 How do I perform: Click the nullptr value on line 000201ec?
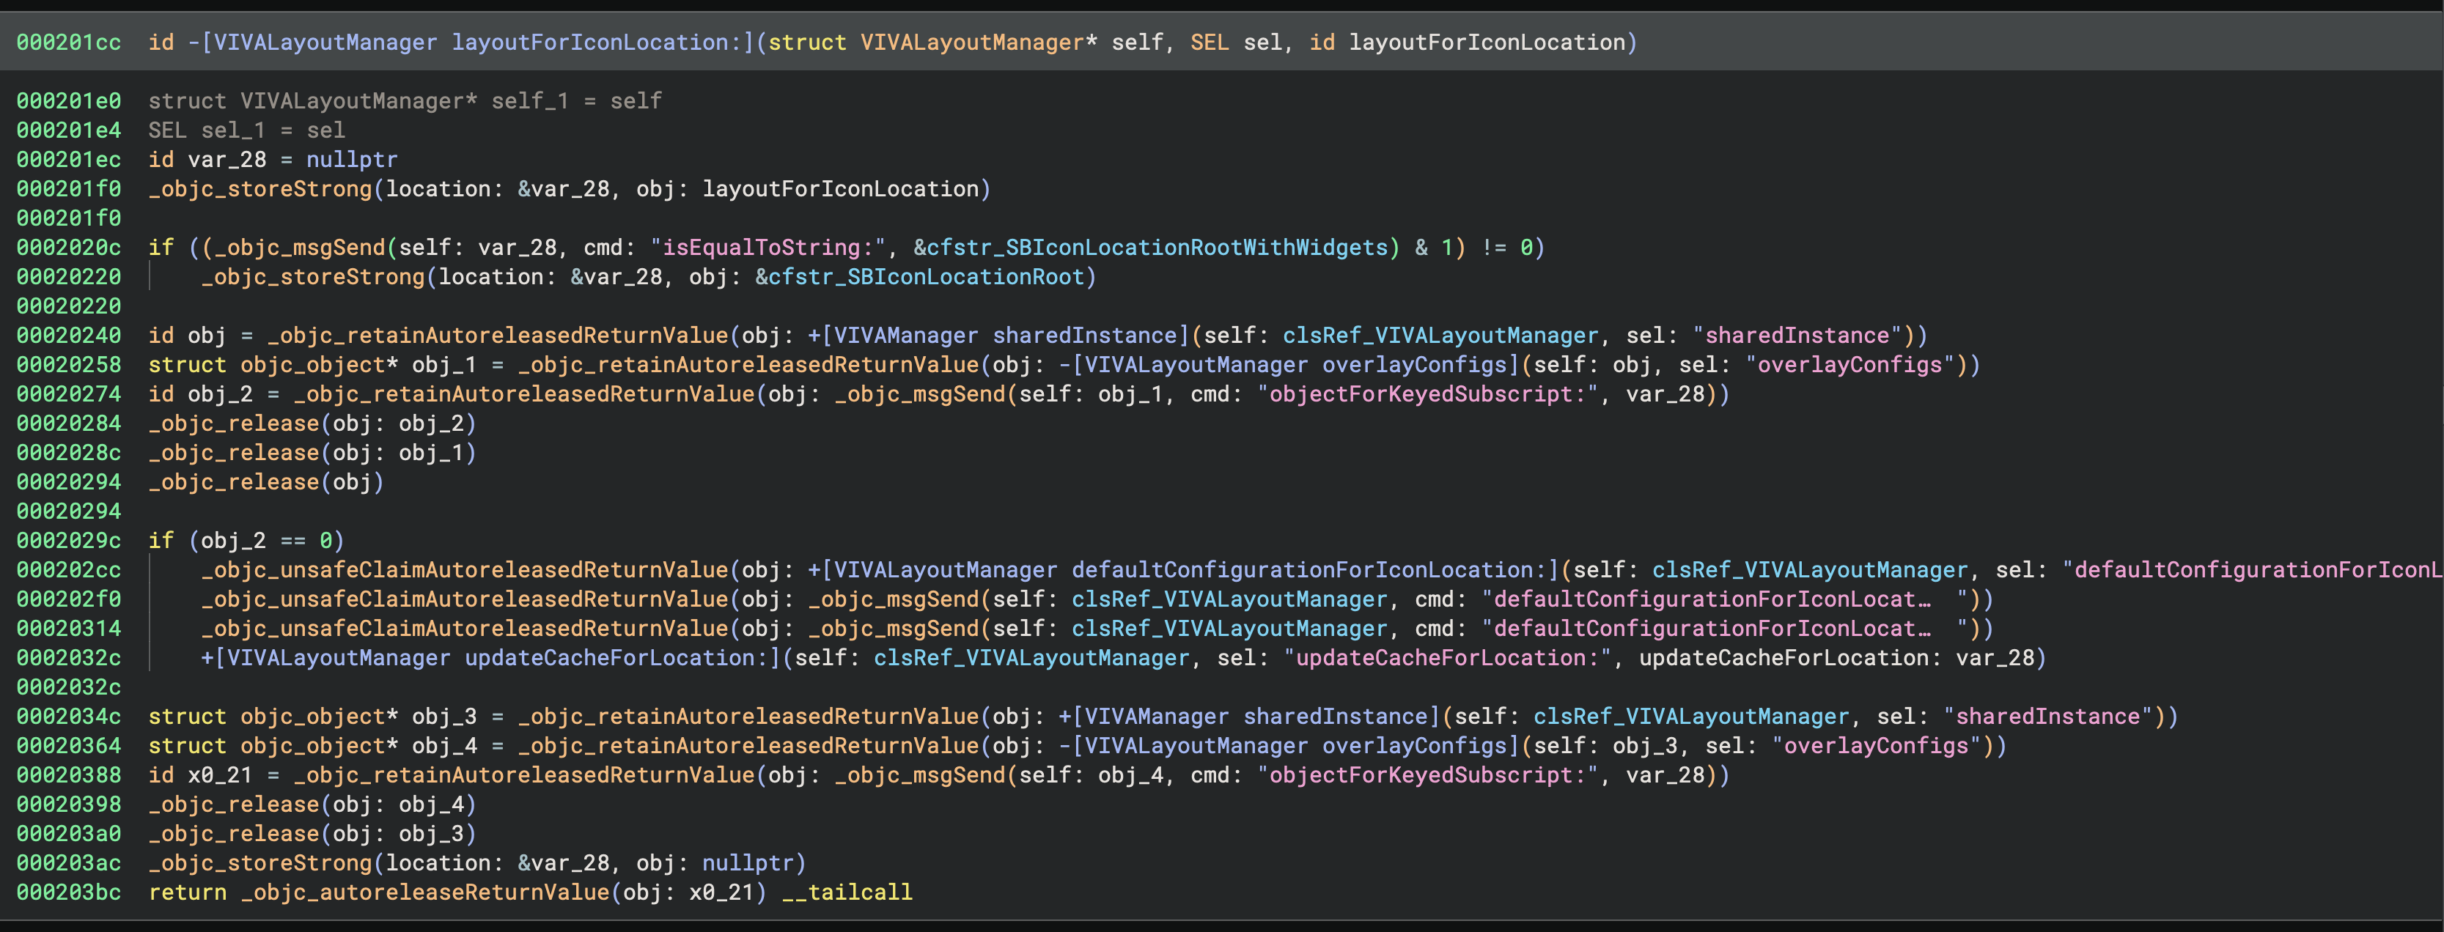[x=351, y=159]
